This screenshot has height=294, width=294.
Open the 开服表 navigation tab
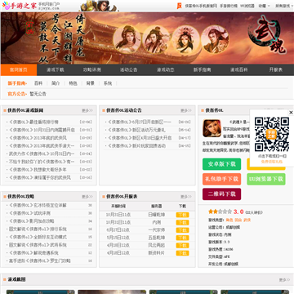point(276,69)
